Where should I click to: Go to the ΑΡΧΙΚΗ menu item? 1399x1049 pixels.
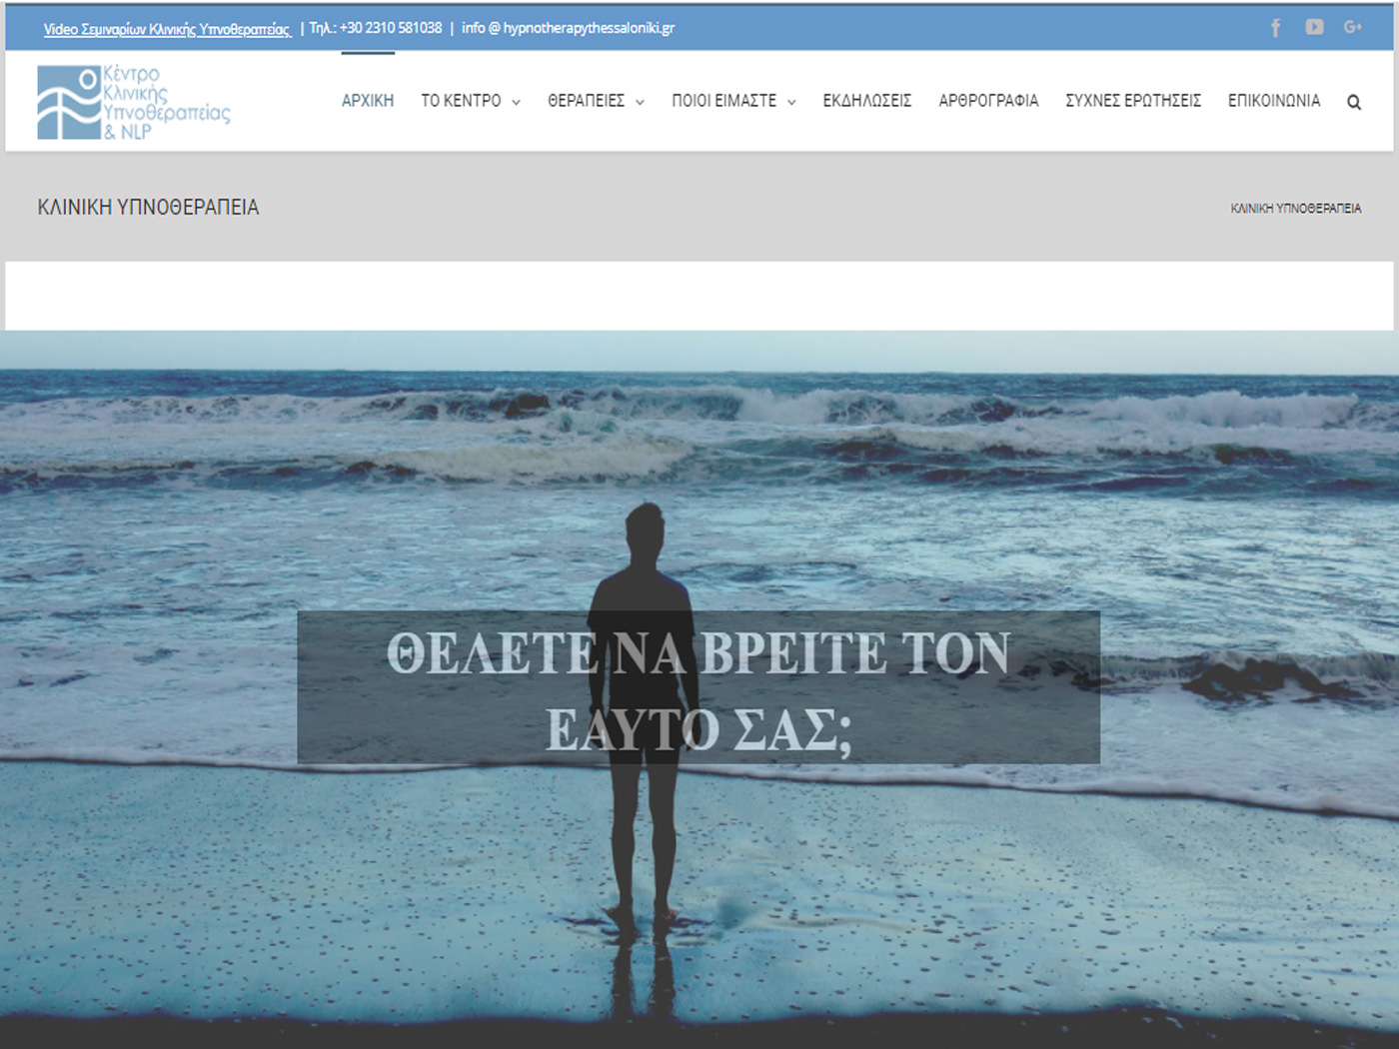tap(368, 101)
